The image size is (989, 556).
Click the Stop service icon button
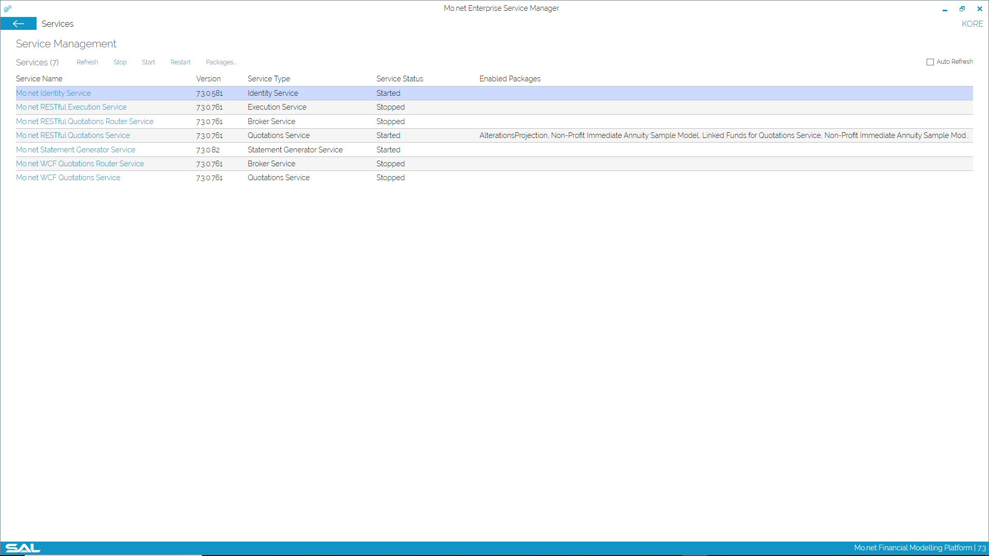point(120,62)
